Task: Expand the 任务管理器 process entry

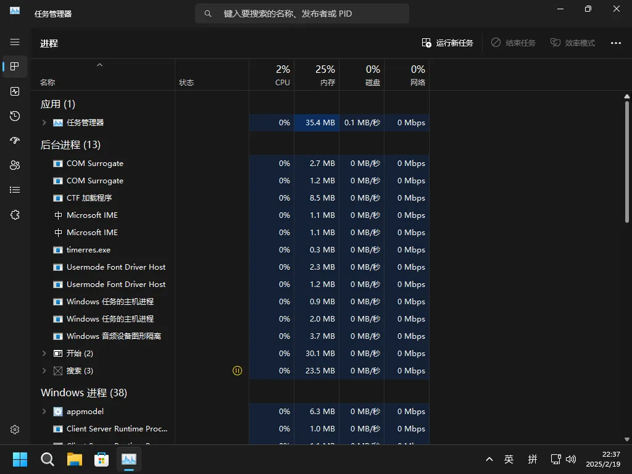Action: (44, 122)
